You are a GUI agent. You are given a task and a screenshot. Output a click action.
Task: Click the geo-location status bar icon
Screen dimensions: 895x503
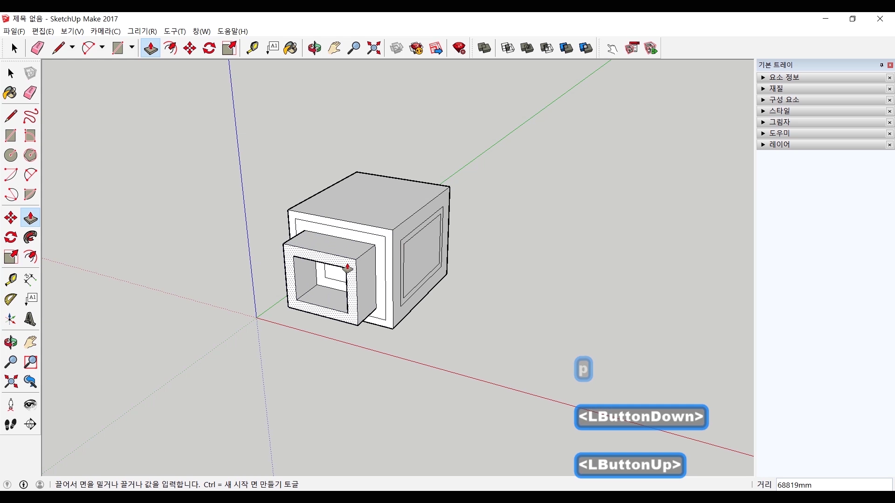coord(7,484)
